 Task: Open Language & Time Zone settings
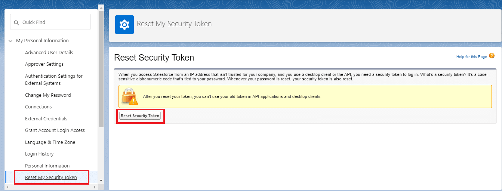[x=50, y=142]
